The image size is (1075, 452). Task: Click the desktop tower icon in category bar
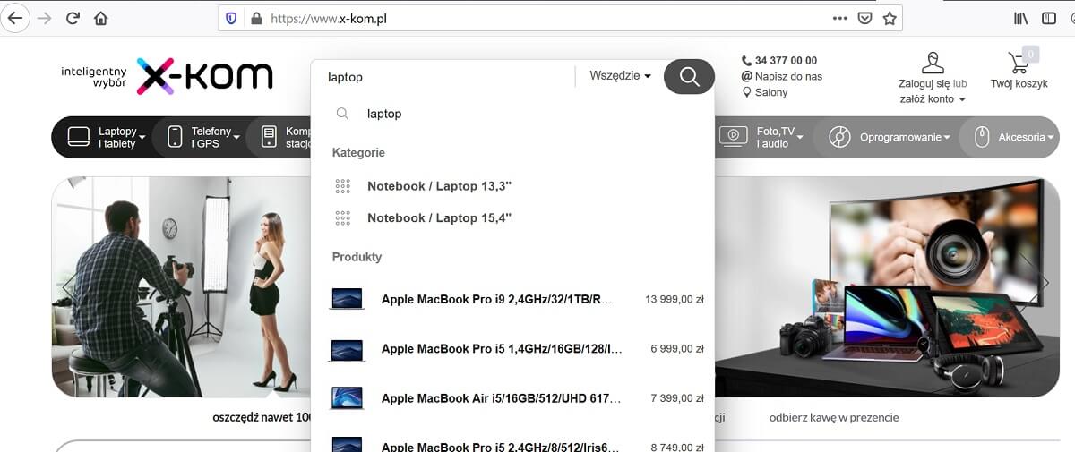tap(269, 137)
